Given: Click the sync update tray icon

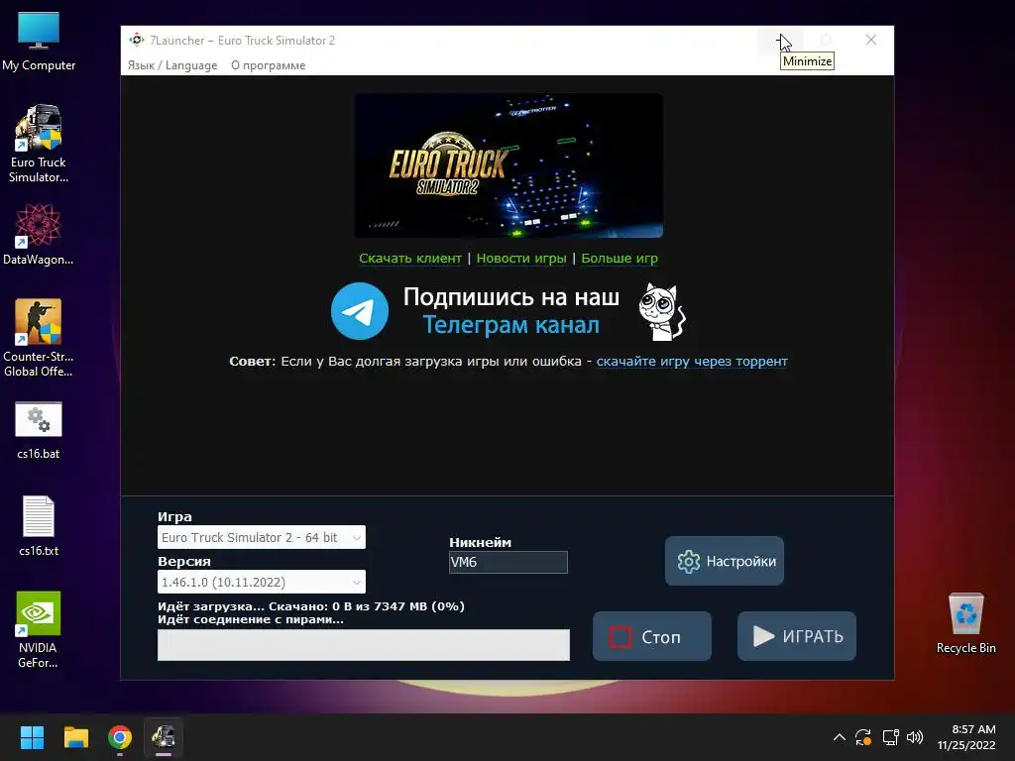Looking at the screenshot, I should click(863, 737).
